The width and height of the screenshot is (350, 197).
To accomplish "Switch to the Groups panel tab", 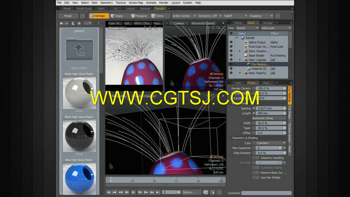I will pyautogui.click(x=267, y=23).
